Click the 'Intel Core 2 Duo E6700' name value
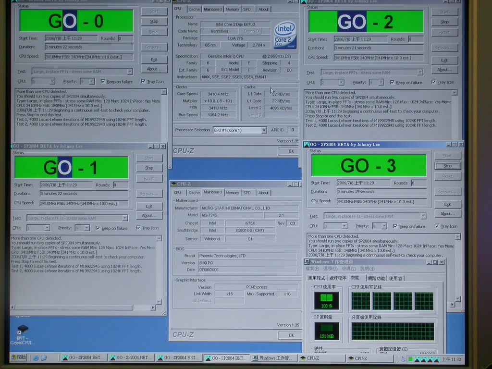The height and width of the screenshot is (369, 492). click(x=235, y=24)
